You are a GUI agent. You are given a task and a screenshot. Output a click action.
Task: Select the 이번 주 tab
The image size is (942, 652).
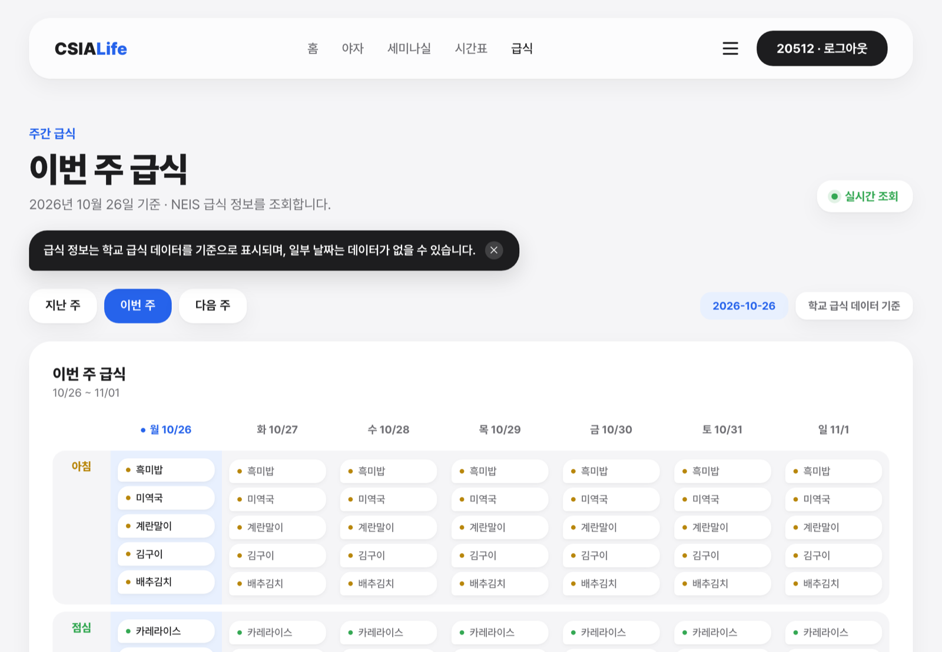[138, 306]
